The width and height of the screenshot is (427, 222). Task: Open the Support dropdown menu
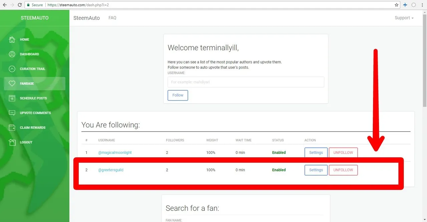pos(404,18)
